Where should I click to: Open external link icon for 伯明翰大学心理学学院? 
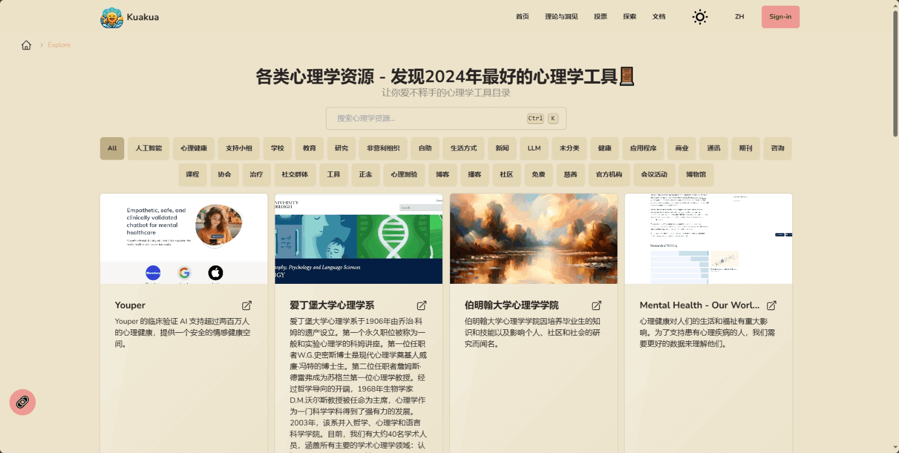click(596, 306)
